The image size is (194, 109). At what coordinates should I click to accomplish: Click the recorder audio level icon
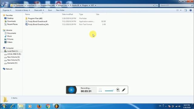point(100,90)
